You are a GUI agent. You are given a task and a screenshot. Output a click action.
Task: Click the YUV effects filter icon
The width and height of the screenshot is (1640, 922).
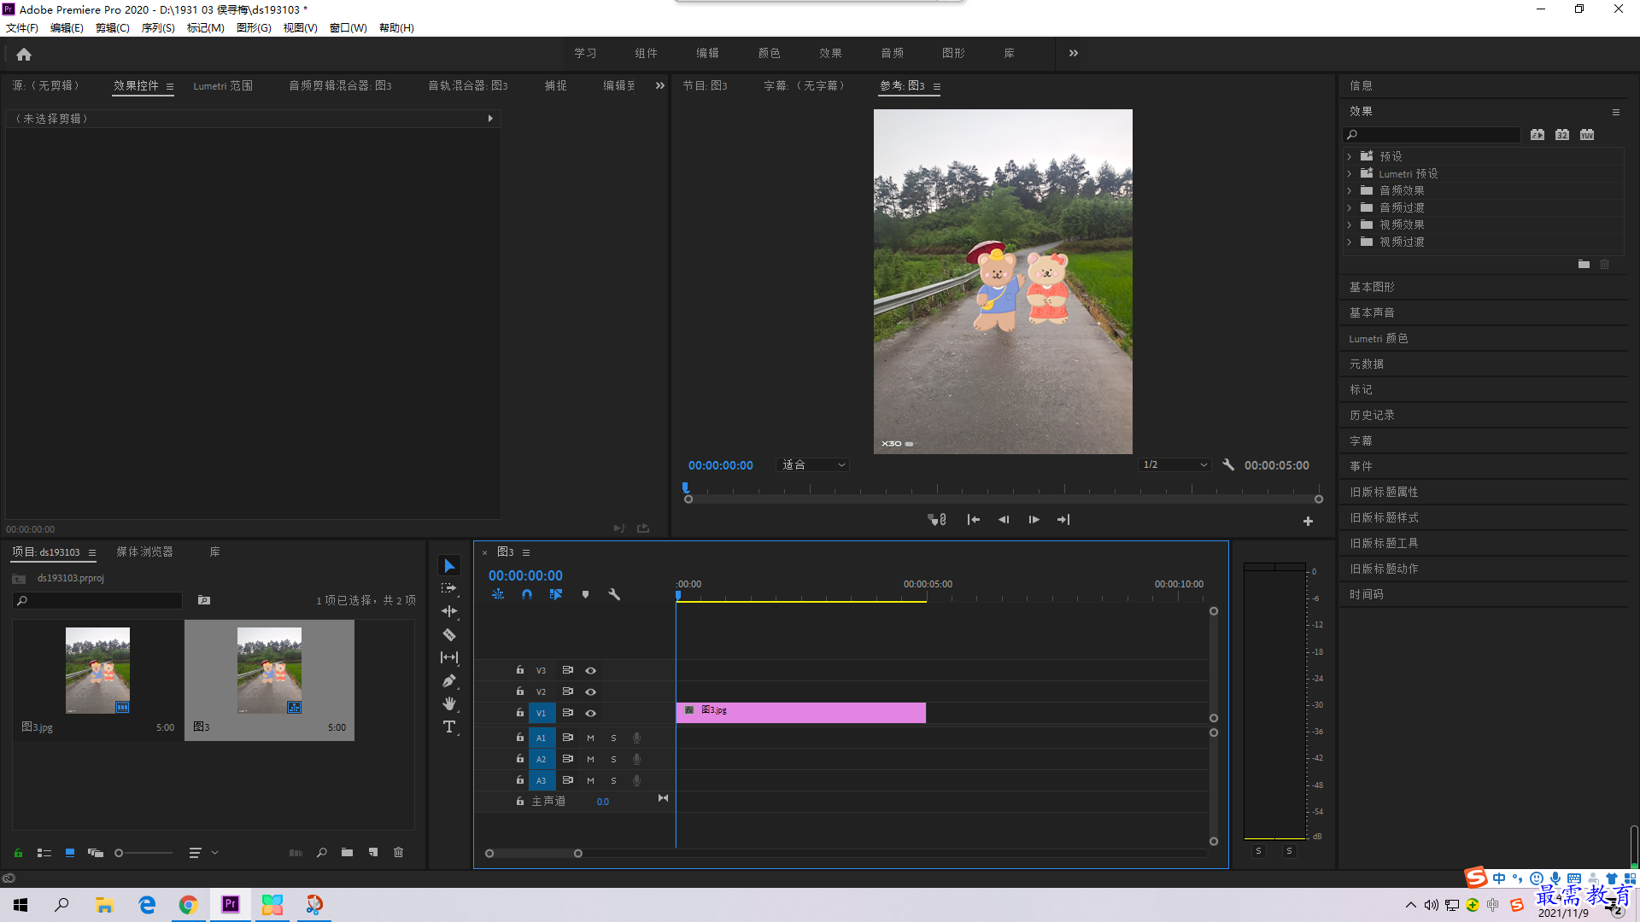click(x=1587, y=134)
